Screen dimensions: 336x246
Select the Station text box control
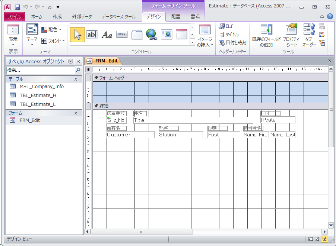click(x=180, y=135)
